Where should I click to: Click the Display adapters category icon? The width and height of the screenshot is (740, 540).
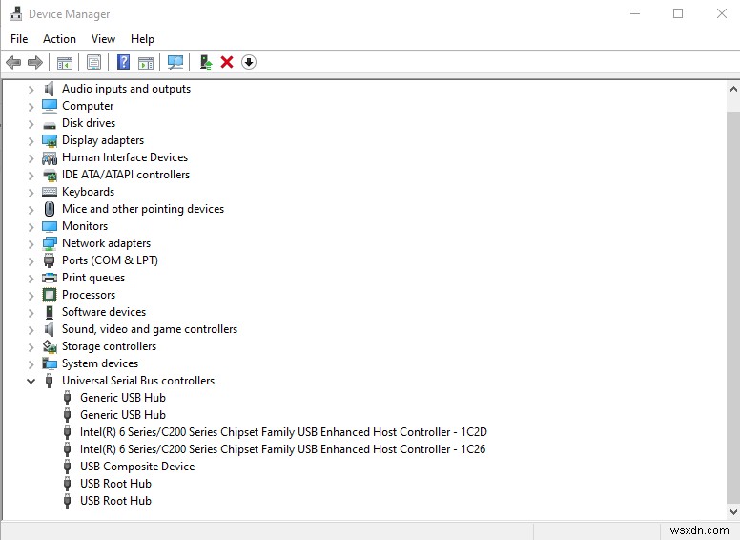[x=49, y=140]
